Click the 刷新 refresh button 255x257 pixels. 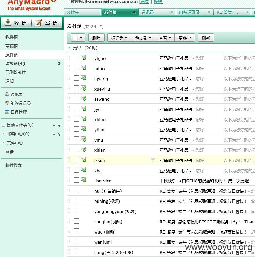point(206,38)
